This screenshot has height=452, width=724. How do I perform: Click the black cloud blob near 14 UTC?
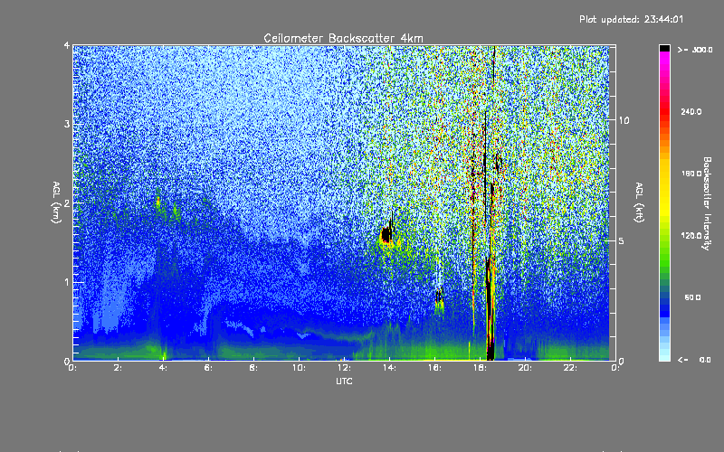tap(386, 235)
